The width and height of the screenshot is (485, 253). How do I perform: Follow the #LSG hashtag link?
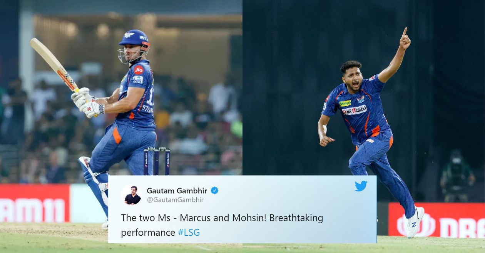pos(189,233)
